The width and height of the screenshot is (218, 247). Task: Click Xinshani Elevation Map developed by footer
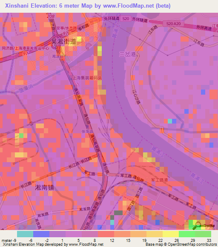(x=53, y=244)
